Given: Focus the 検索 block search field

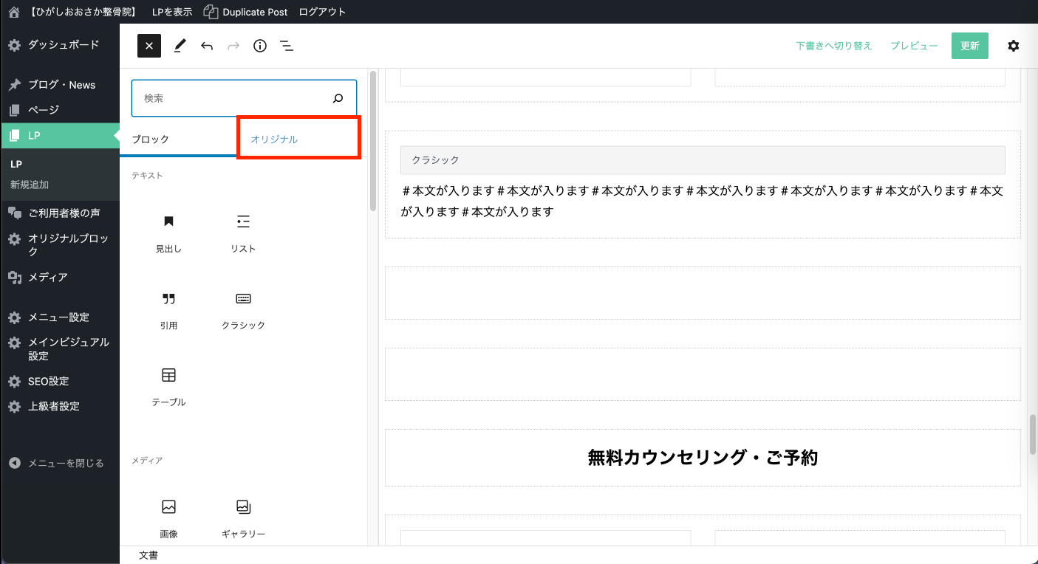Looking at the screenshot, I should click(x=233, y=98).
